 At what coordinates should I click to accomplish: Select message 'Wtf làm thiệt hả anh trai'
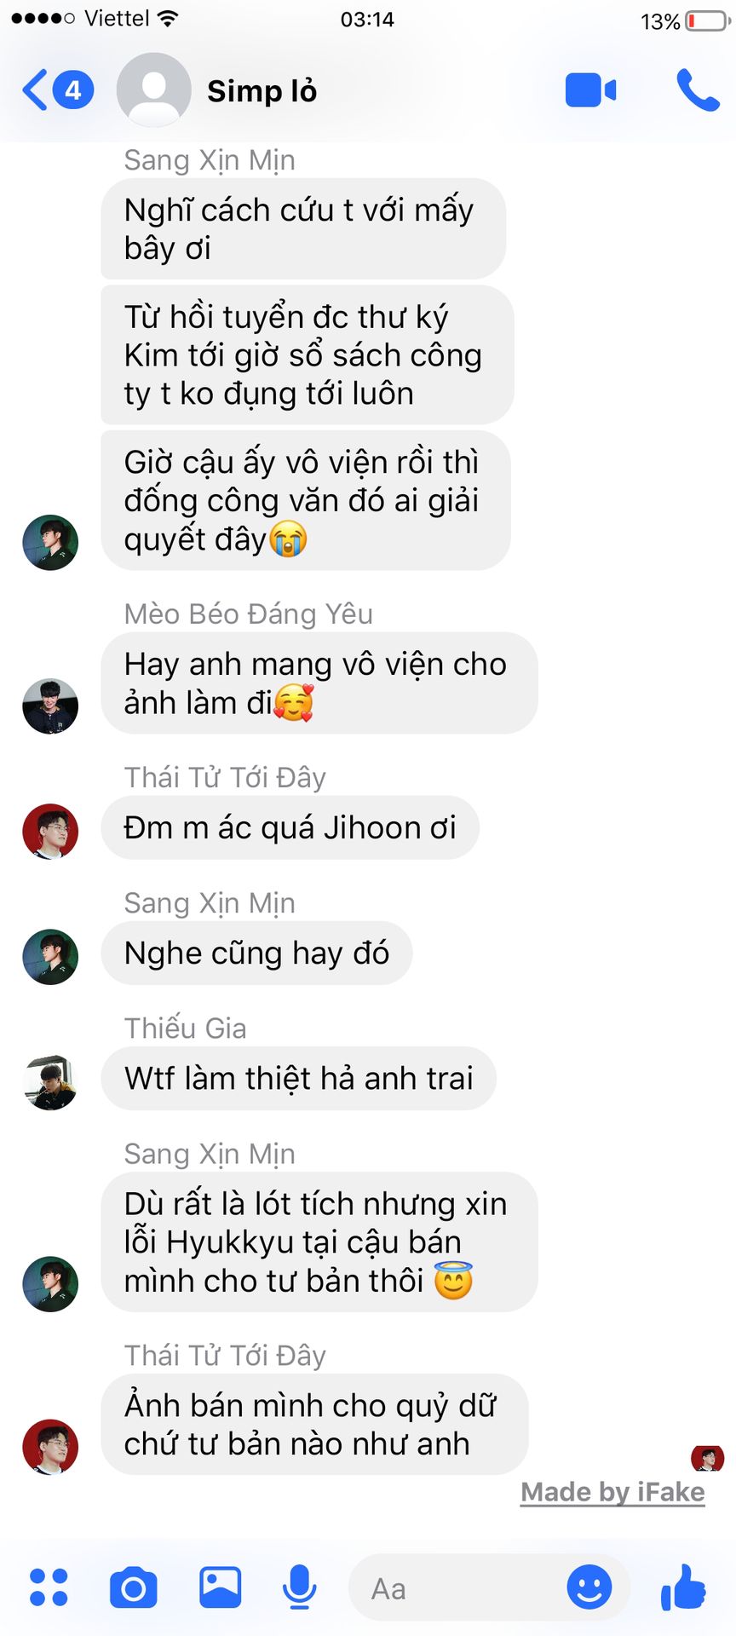coord(298,1078)
